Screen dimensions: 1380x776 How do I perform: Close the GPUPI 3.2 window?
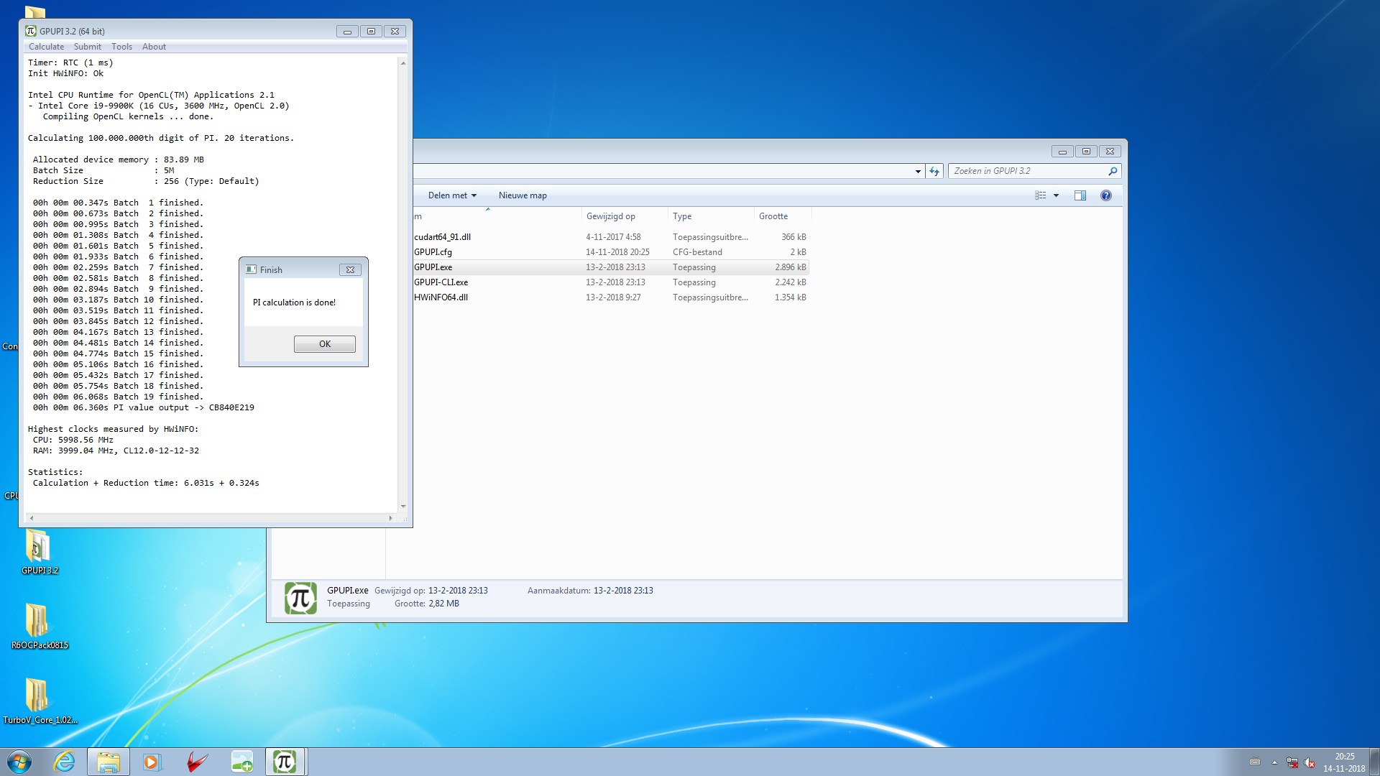(x=395, y=32)
